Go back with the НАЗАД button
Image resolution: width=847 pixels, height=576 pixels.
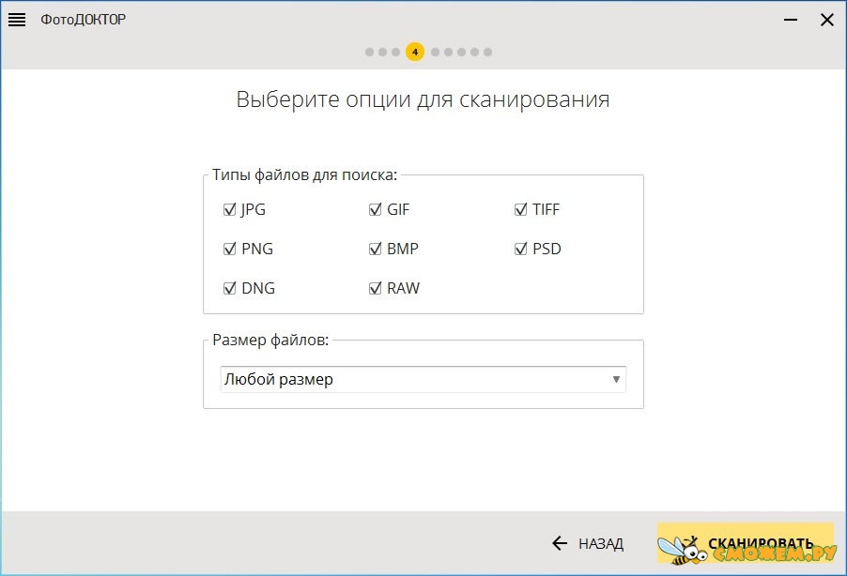[x=588, y=543]
